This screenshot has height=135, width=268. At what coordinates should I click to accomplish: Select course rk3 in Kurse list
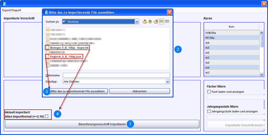(232, 73)
